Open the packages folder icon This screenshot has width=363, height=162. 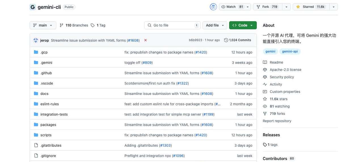tap(36, 125)
